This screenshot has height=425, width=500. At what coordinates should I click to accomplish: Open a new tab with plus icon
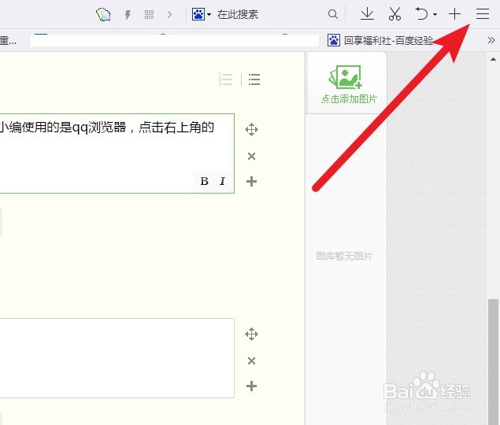(x=454, y=14)
